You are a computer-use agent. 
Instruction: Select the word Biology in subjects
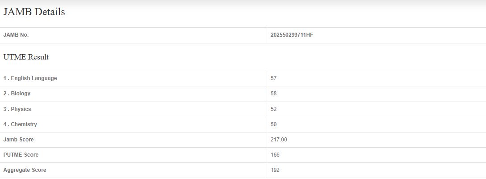pos(21,94)
